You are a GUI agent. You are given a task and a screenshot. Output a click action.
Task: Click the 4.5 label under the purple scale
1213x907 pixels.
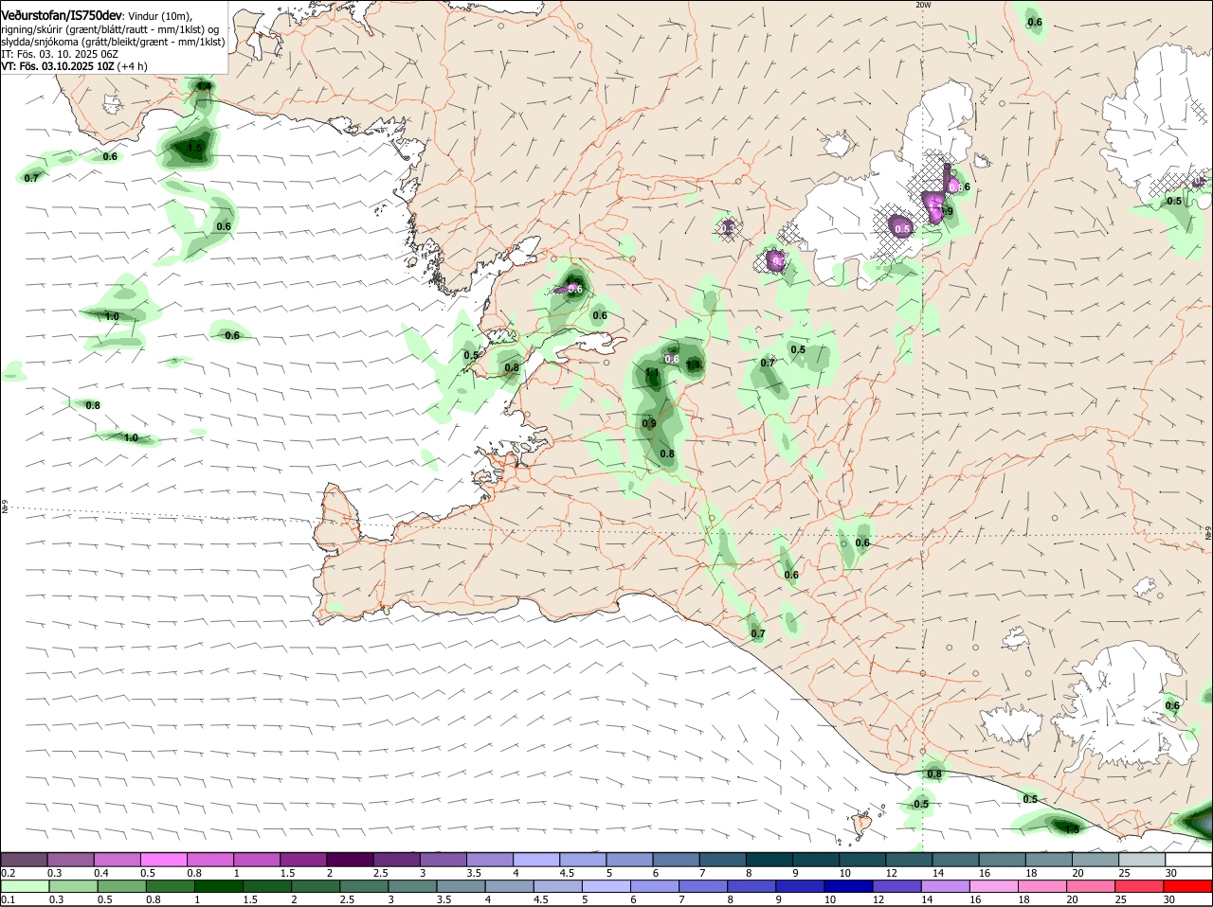click(568, 873)
